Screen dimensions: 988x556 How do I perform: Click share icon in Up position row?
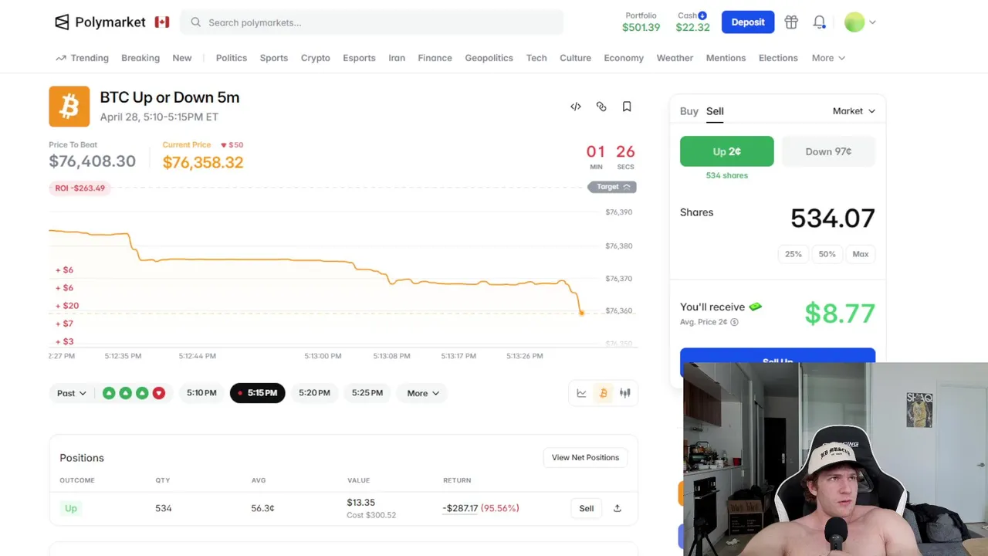pos(617,508)
